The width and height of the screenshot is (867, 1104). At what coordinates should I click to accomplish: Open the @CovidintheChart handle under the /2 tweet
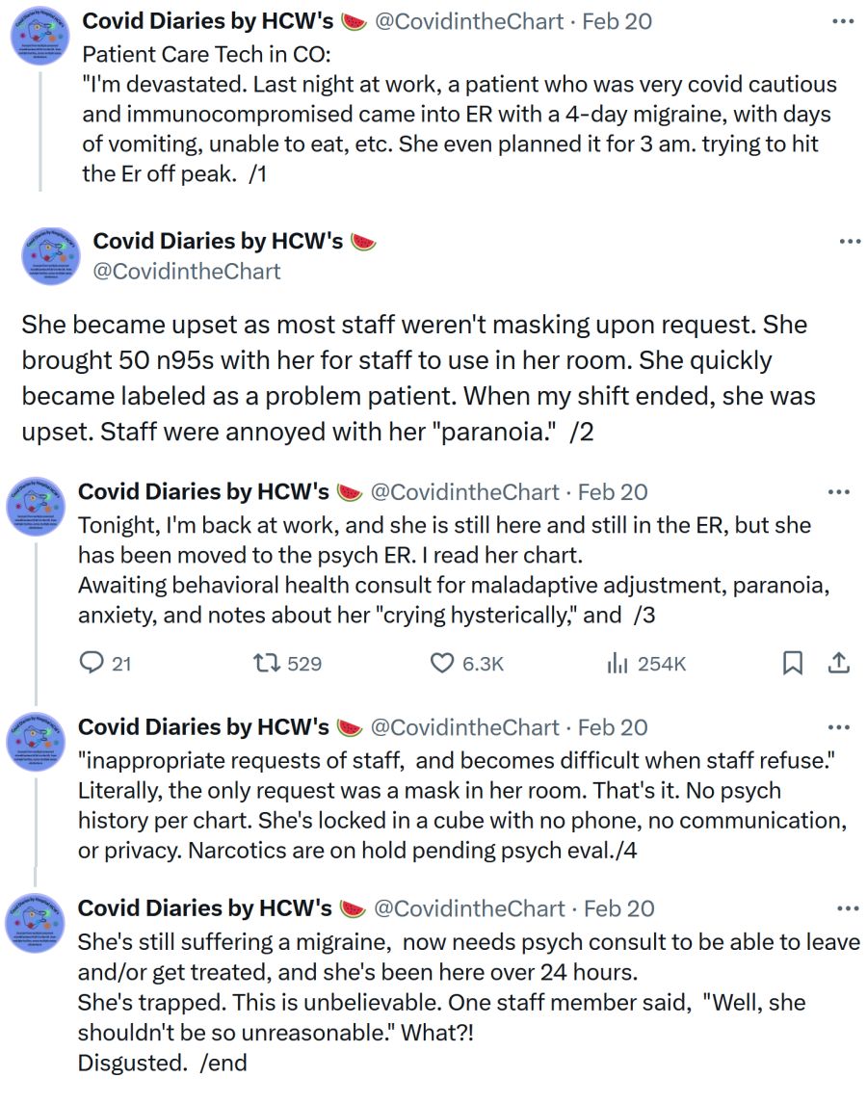(187, 271)
